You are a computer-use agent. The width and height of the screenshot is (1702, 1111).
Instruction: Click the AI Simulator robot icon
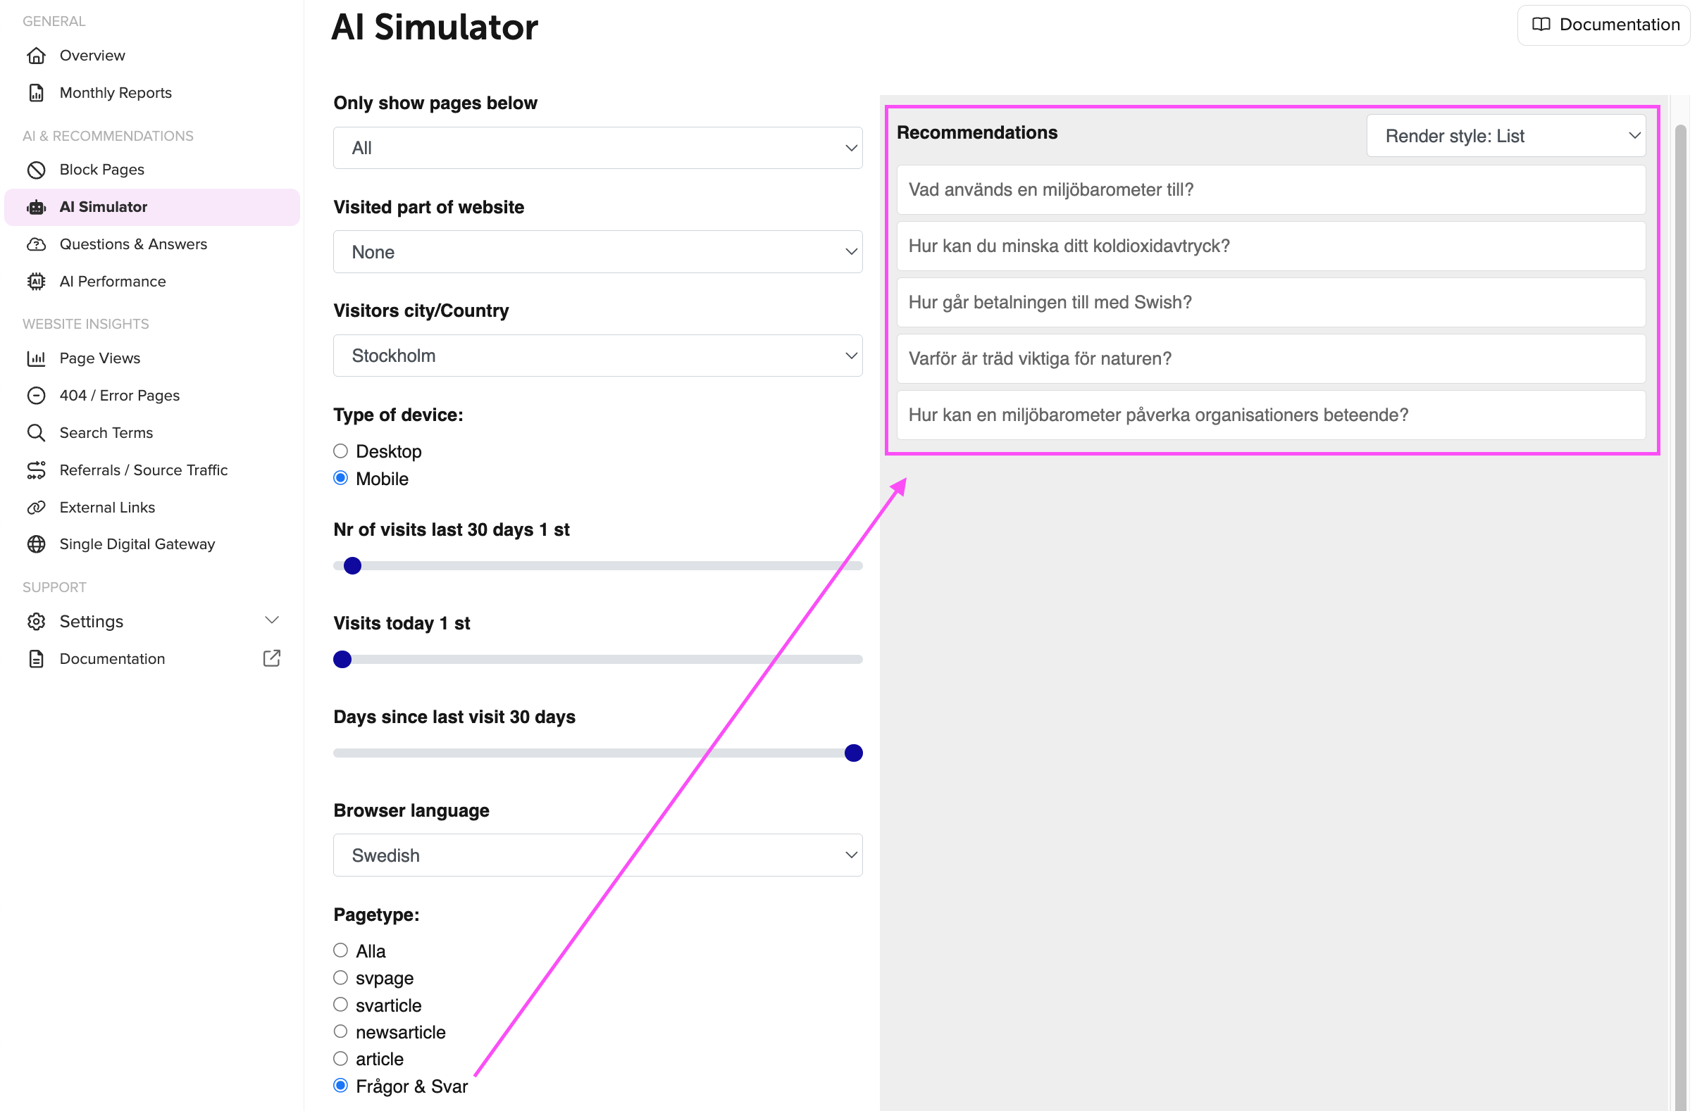37,207
